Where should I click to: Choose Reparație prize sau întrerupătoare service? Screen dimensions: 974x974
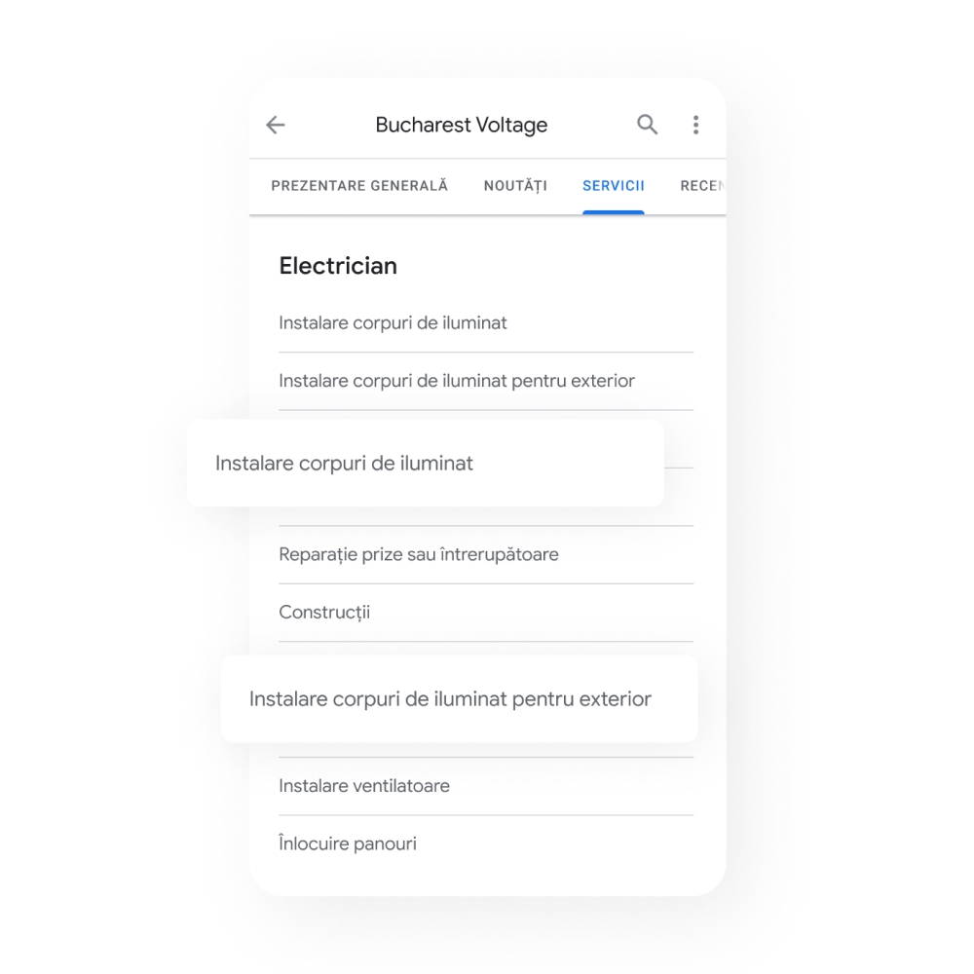(x=486, y=554)
